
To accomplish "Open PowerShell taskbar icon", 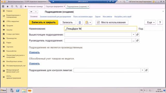I will (18, 90).
